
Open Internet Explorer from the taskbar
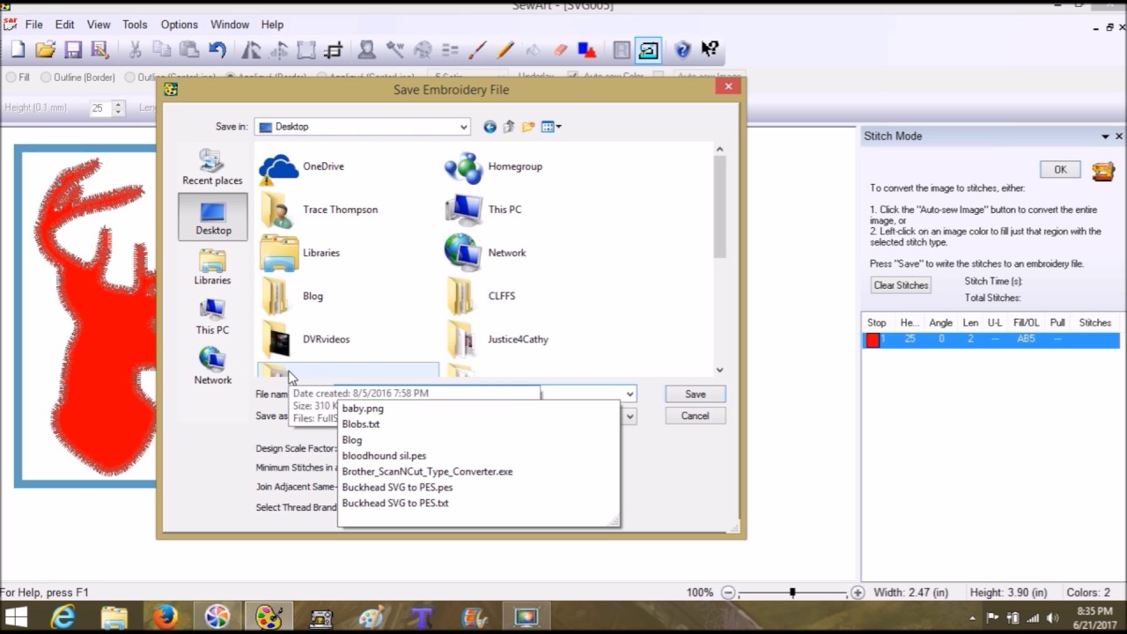[63, 617]
